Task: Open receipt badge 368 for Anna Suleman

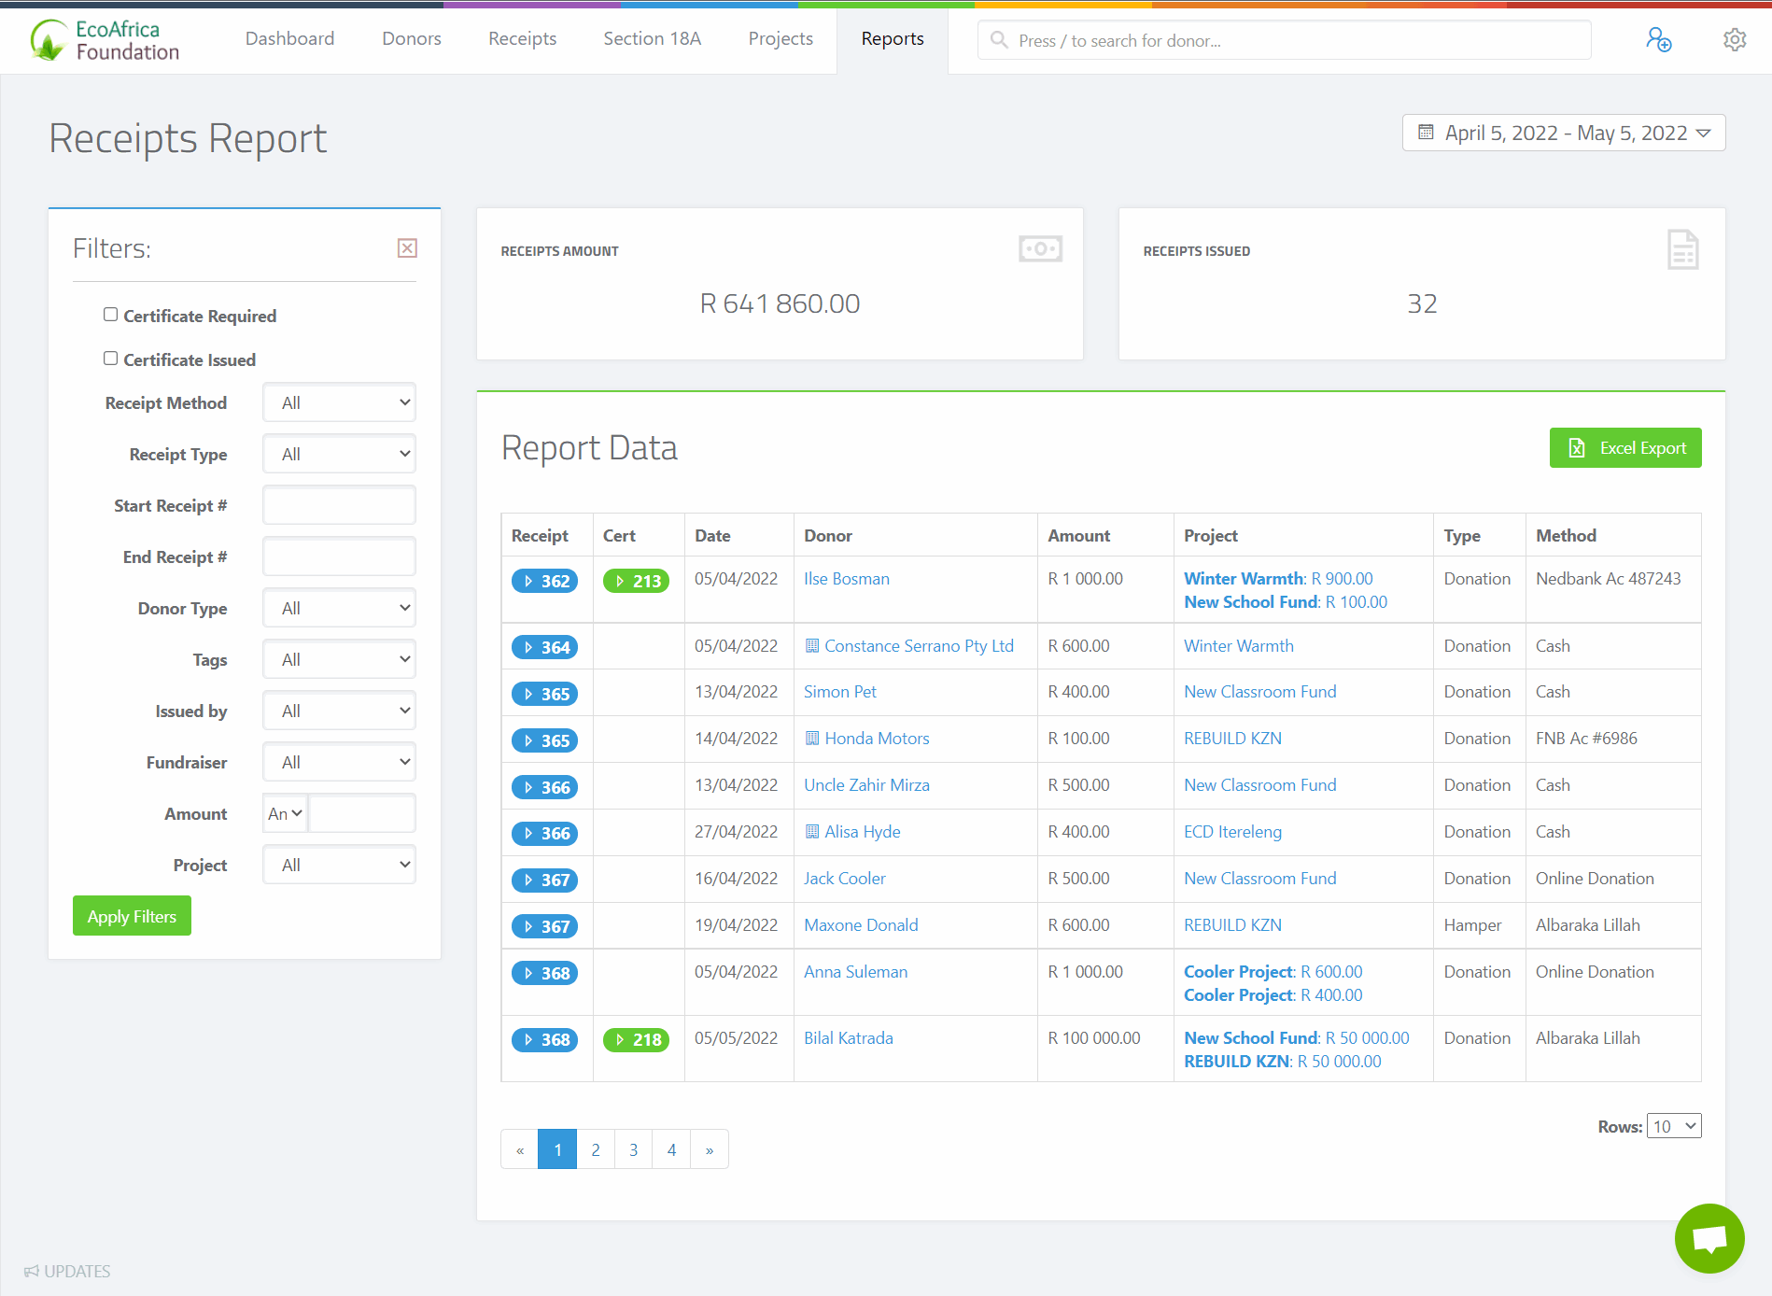Action: 545,973
